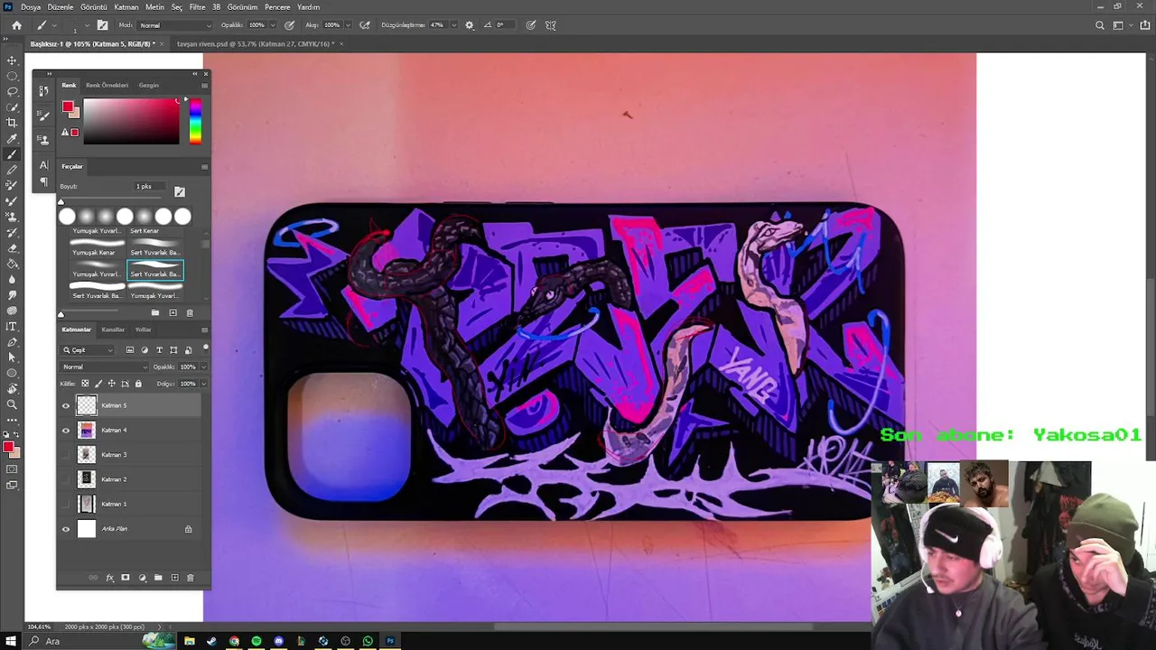Add layer style fx icon

110,578
